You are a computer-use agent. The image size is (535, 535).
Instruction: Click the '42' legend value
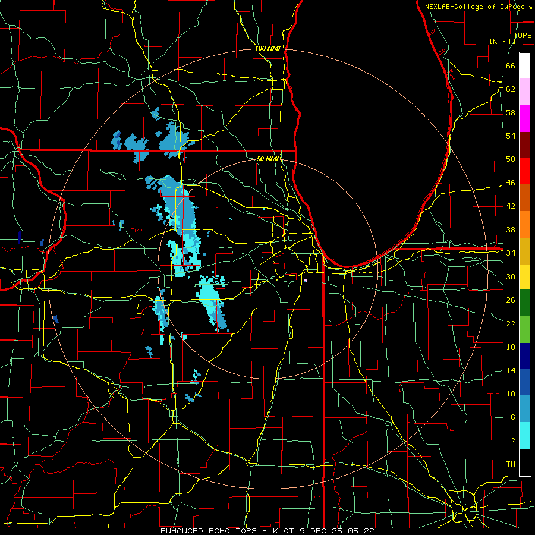coord(511,206)
